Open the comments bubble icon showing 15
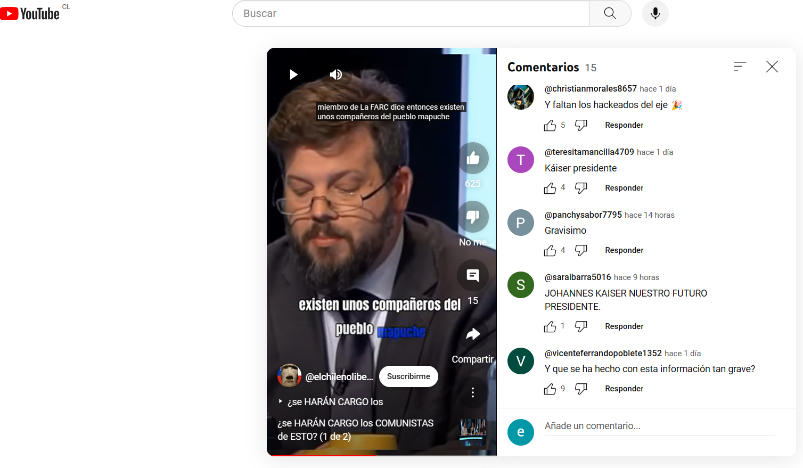803x468 pixels. [x=473, y=275]
